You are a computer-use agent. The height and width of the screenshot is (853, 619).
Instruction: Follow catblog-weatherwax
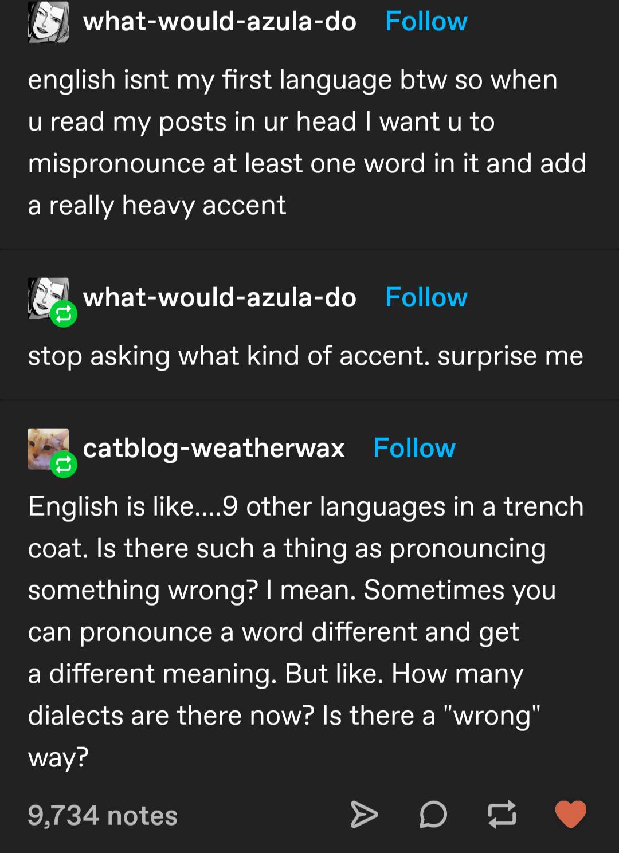414,448
